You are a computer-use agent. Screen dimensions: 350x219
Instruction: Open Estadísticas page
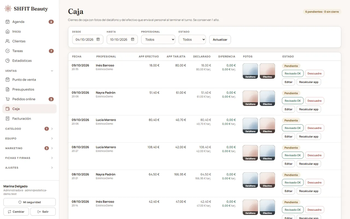30,60
